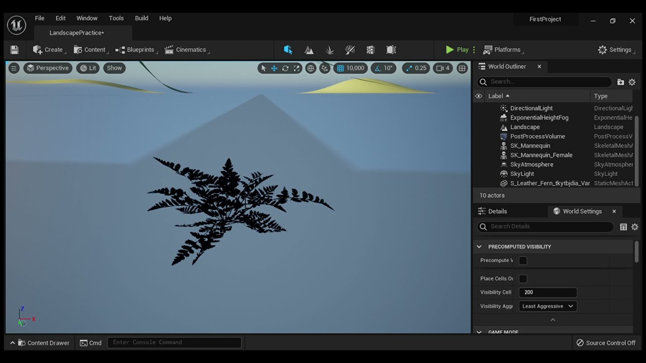646x363 pixels.
Task: Collapse the advanced properties up arrow
Action: tap(553, 320)
